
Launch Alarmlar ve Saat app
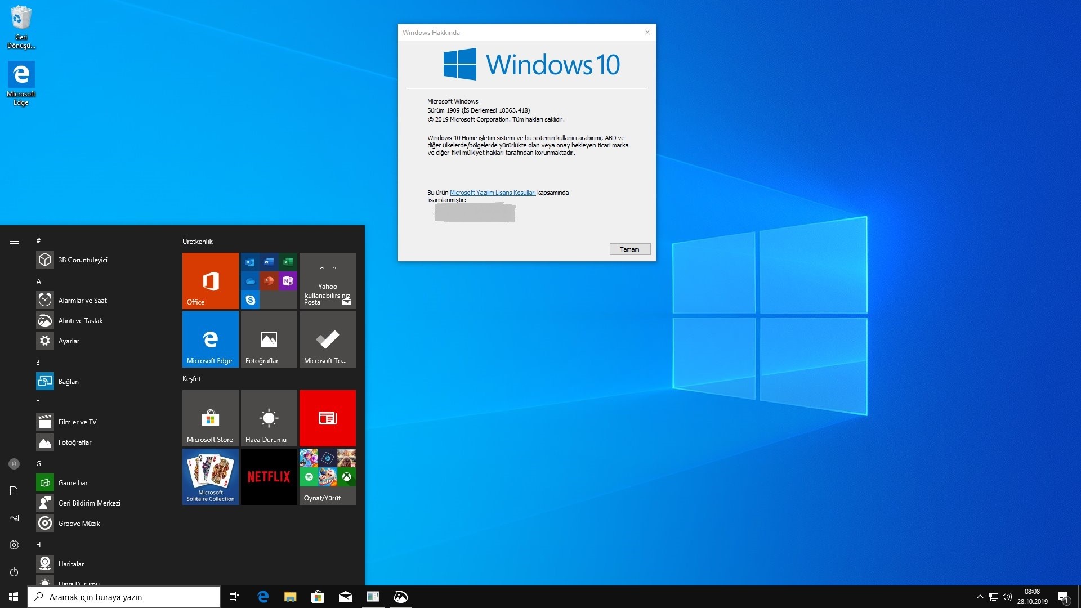(101, 300)
